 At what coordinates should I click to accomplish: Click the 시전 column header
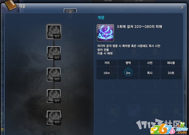[x=149, y=63]
